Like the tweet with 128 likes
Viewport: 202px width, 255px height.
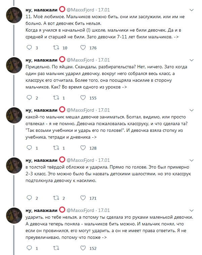point(83,148)
